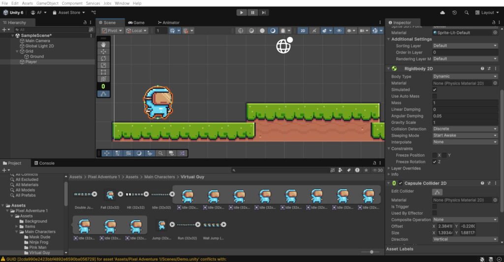Open the Sorting Layer dropdown
Screen dimensions: 504x262
(x=465, y=46)
